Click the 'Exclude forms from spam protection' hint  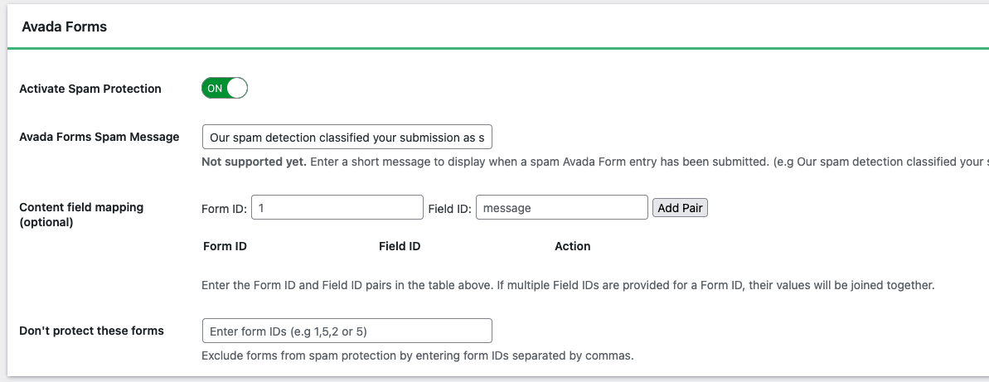[418, 356]
